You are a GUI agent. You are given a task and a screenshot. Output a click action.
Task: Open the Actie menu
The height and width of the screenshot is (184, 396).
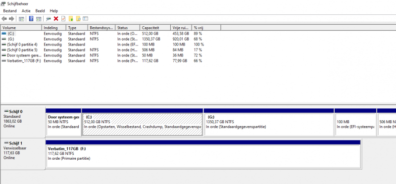point(26,11)
